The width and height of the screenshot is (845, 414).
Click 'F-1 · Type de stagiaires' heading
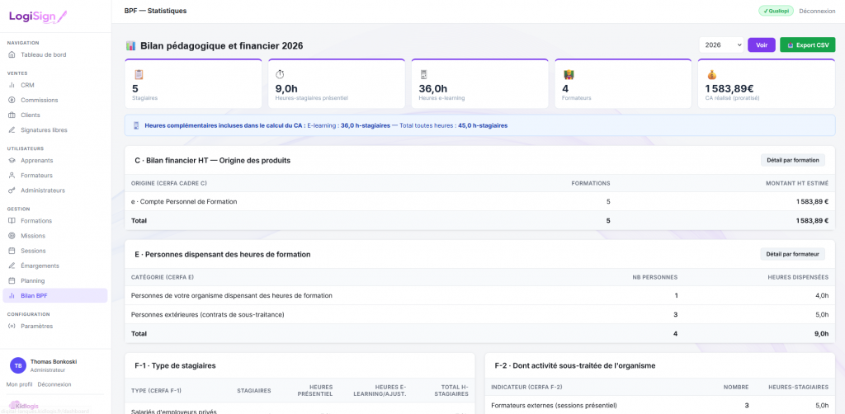point(175,365)
